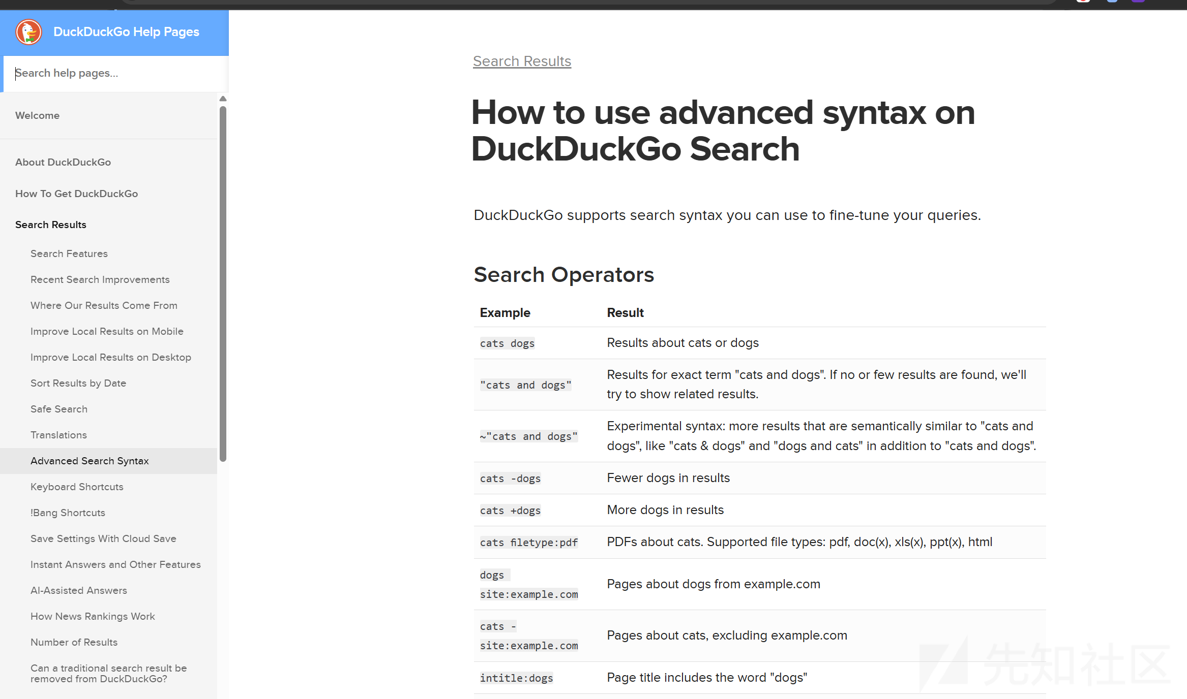The height and width of the screenshot is (699, 1187).
Task: Click the sidebar scrollbar up arrow
Action: (223, 99)
